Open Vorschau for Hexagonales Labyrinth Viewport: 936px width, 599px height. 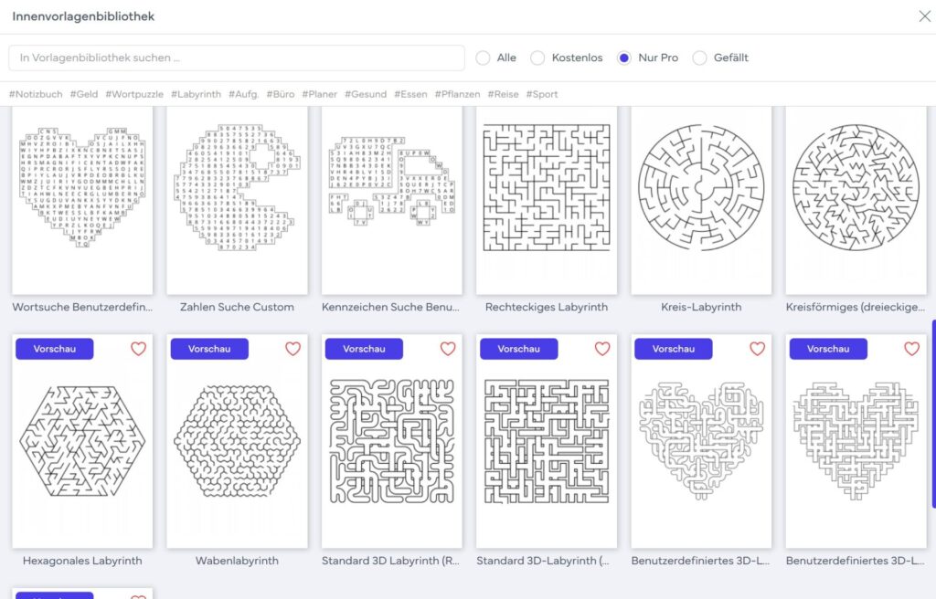pyautogui.click(x=54, y=349)
